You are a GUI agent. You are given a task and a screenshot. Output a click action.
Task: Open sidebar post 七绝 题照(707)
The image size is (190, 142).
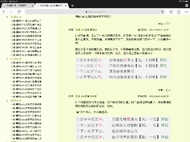26,36
